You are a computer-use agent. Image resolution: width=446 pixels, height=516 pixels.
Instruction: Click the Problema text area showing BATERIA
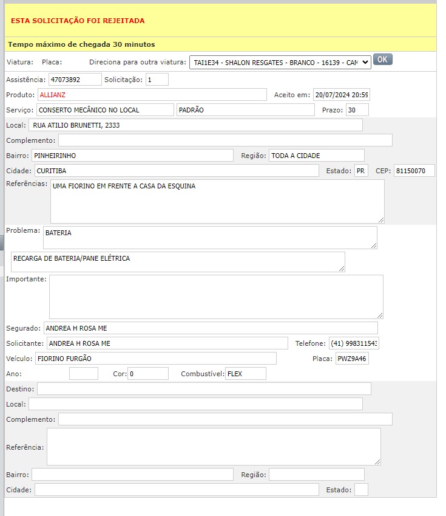[x=209, y=238]
